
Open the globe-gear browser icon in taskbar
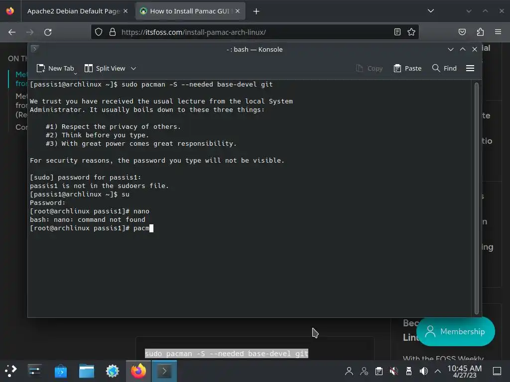pyautogui.click(x=113, y=371)
